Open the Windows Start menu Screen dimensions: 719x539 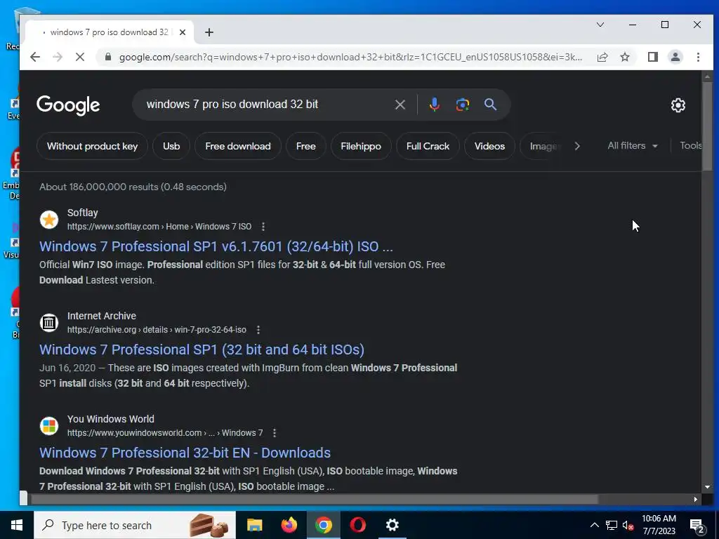click(17, 525)
